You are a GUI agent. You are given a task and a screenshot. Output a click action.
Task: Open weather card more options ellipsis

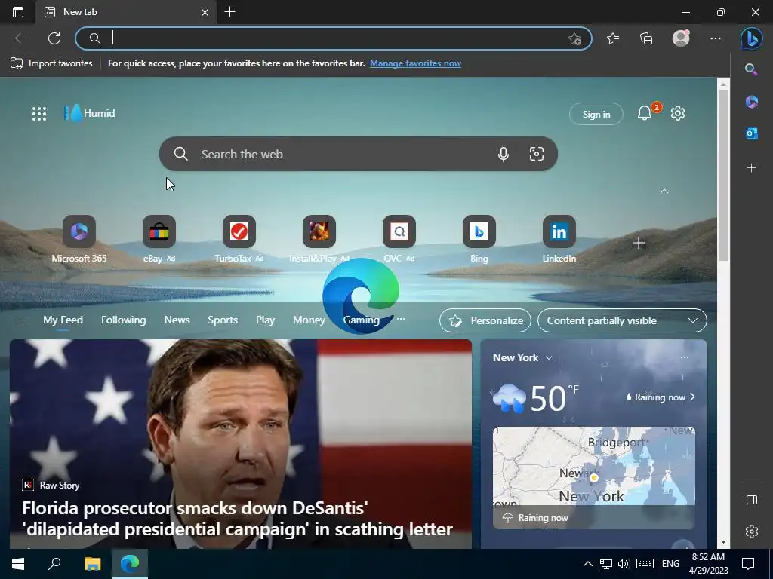684,357
